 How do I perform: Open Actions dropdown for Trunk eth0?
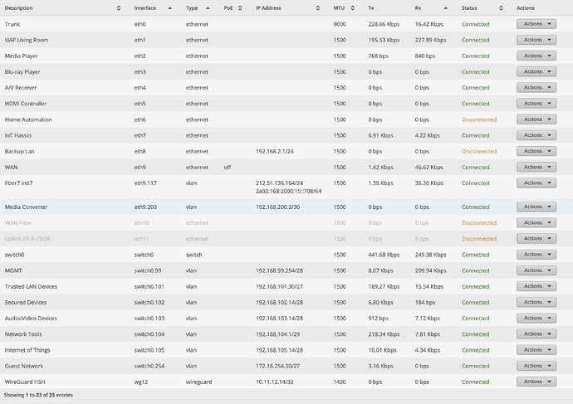coord(536,24)
